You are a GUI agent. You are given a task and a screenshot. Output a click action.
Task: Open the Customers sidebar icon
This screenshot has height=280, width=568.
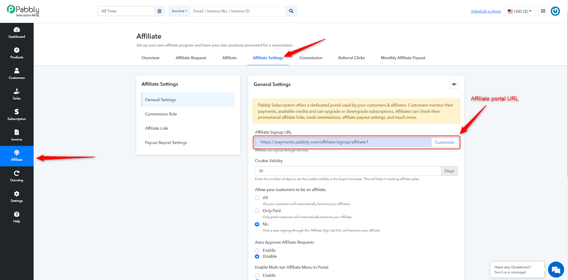tap(17, 74)
